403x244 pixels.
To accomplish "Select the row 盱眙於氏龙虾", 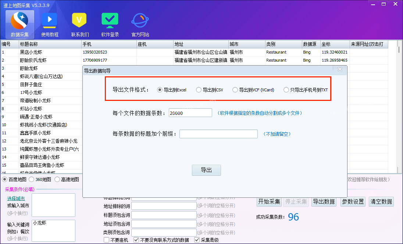I will point(194,60).
